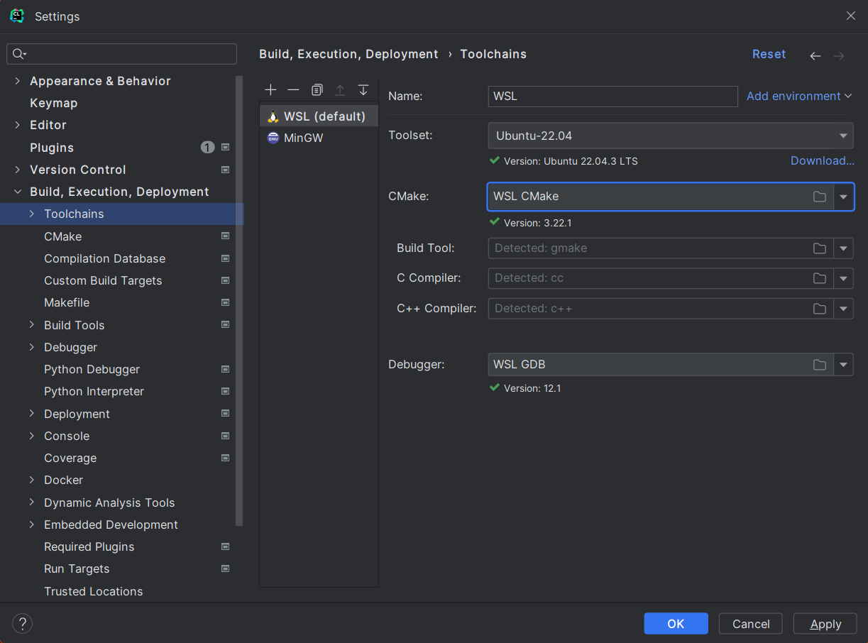Expand the Docker node

(x=32, y=480)
